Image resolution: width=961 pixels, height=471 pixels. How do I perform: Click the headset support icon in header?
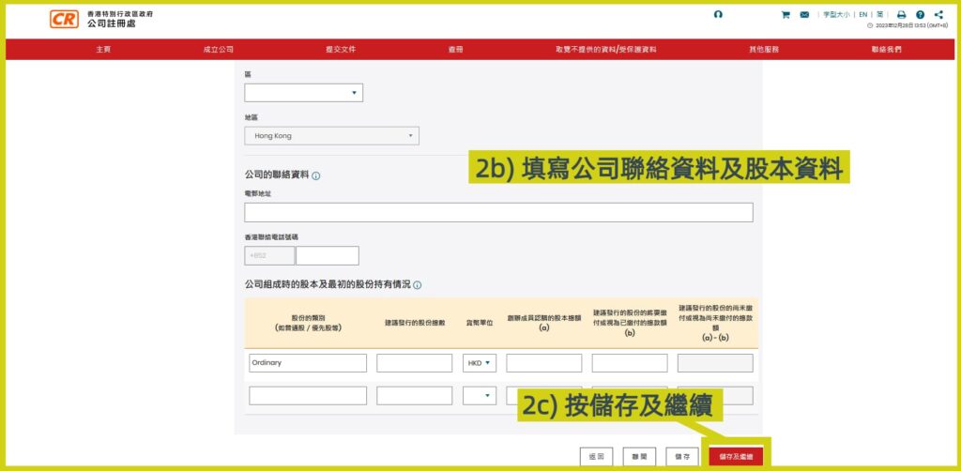[x=718, y=15]
